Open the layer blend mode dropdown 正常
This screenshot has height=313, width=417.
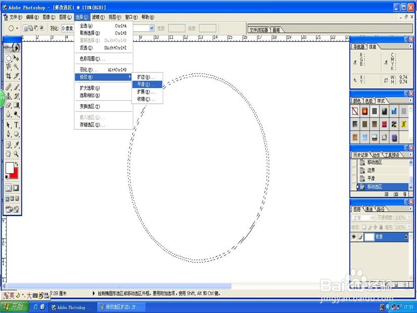[363, 218]
